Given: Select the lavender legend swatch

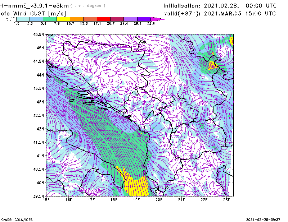Looking at the screenshot, I should click(131, 19).
